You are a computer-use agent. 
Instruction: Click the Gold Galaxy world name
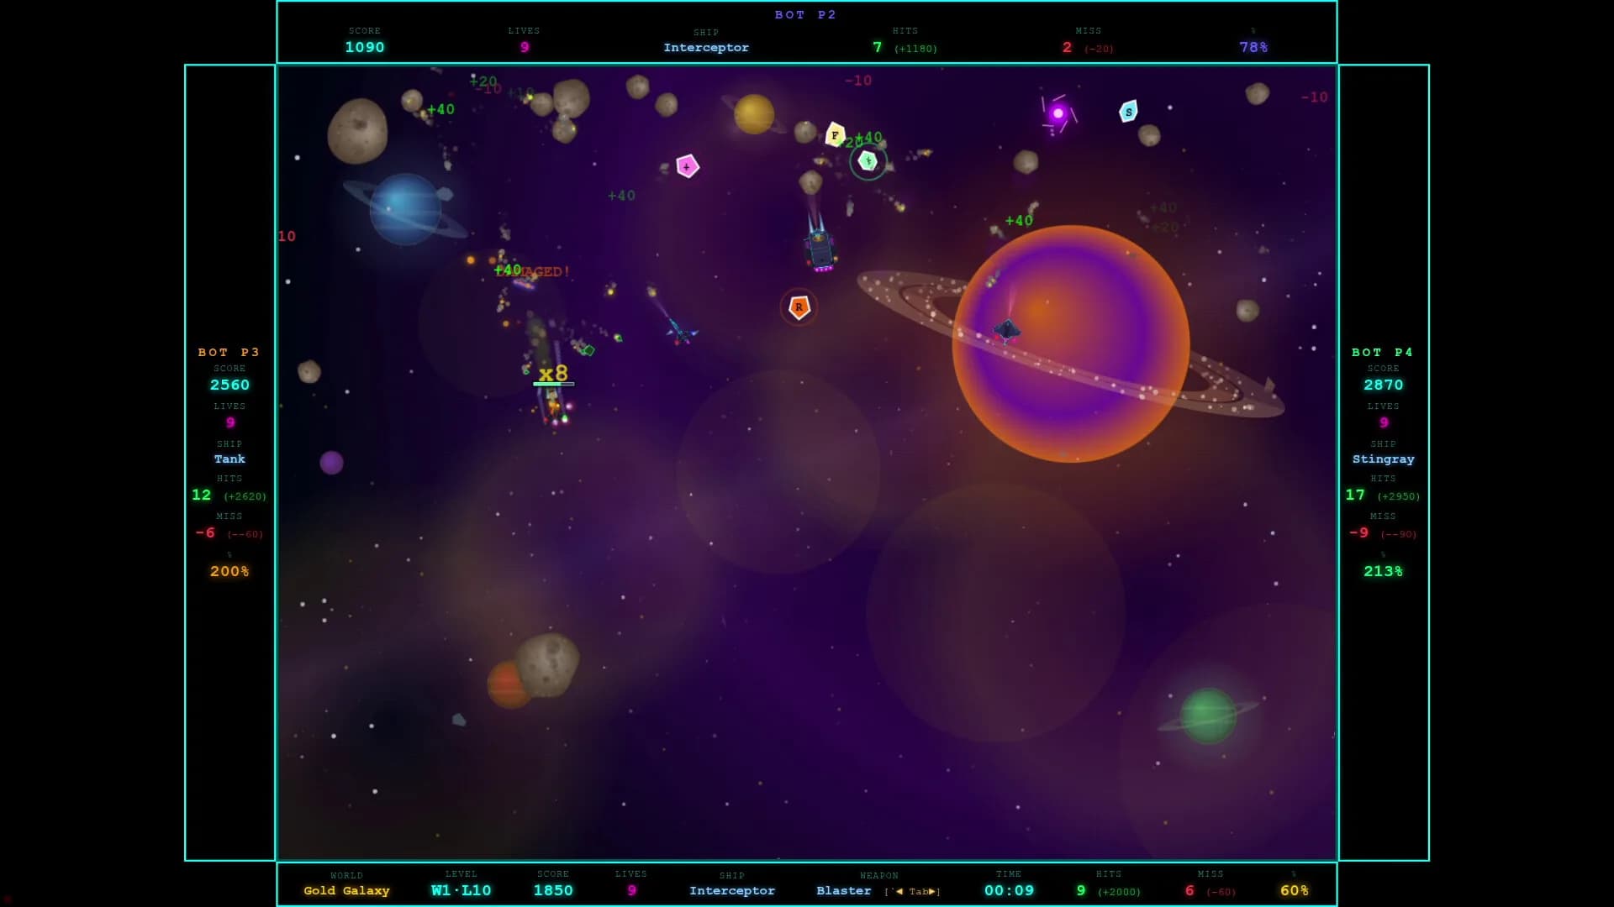(346, 890)
